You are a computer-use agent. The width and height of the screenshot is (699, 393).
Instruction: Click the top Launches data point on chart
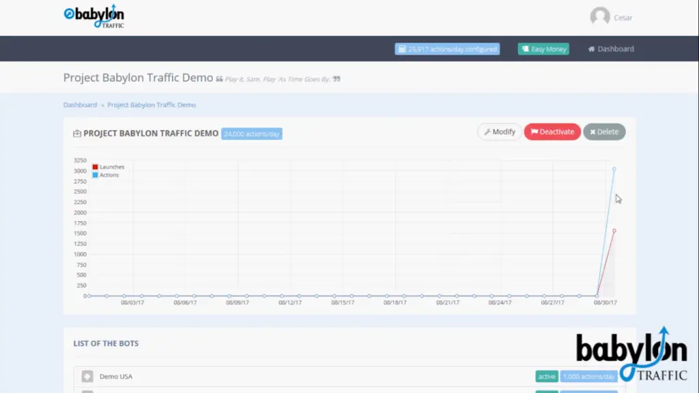click(614, 231)
